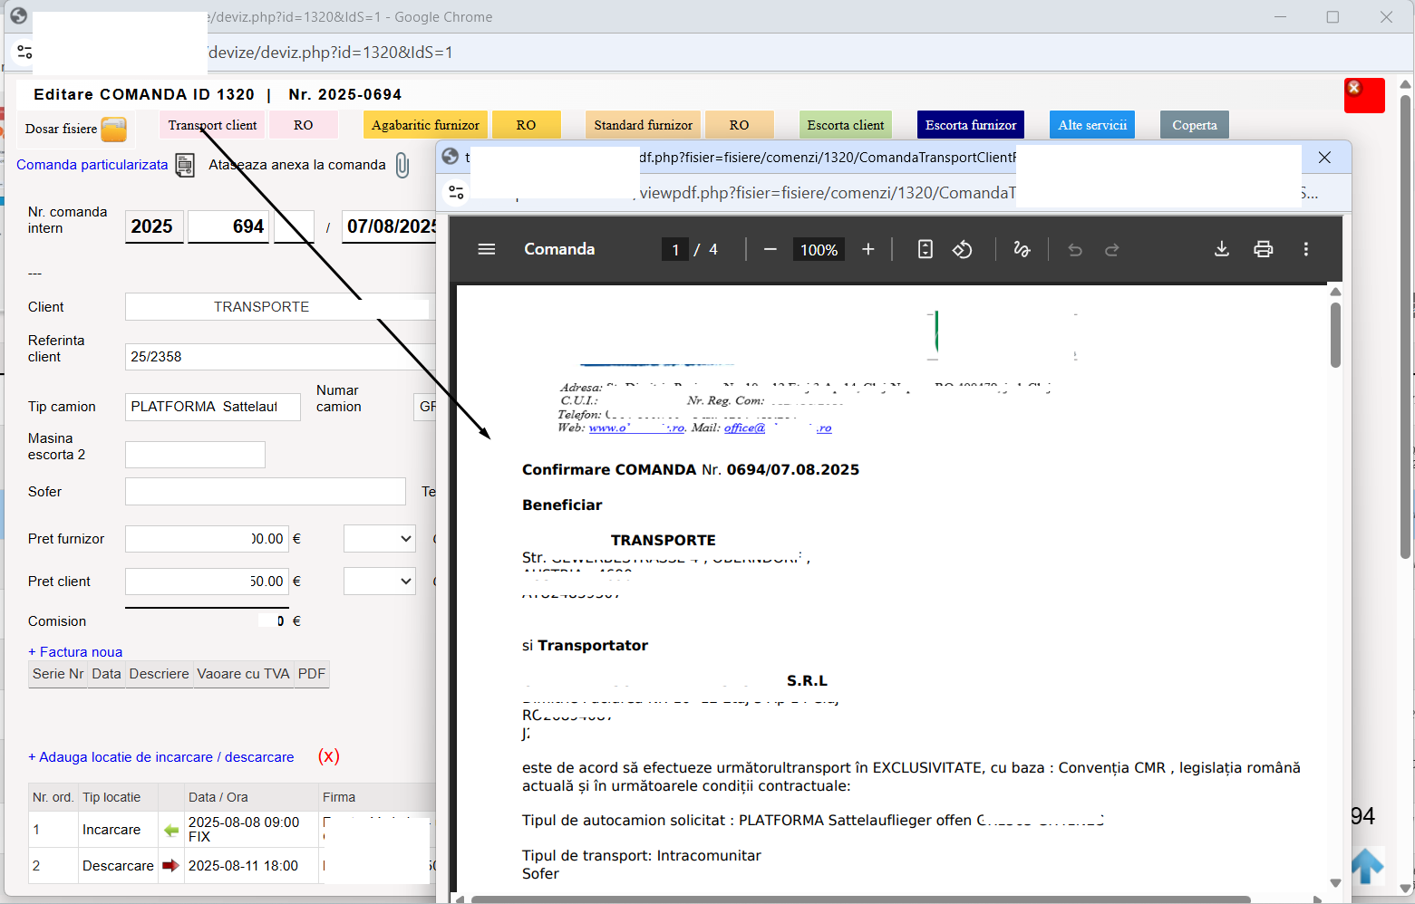This screenshot has width=1415, height=904.
Task: Rotate the PDF counterclockwise
Action: point(963,249)
